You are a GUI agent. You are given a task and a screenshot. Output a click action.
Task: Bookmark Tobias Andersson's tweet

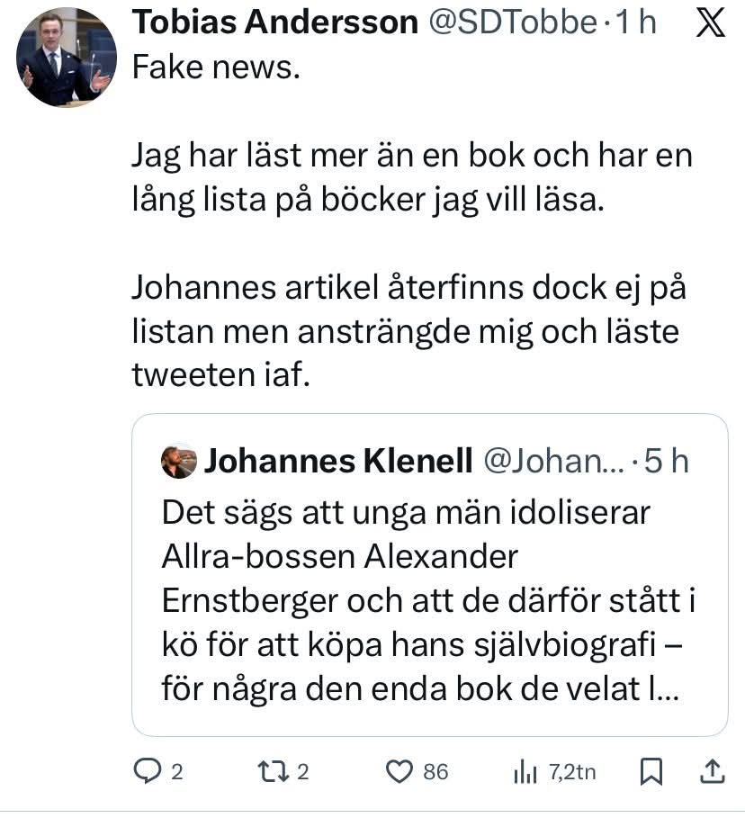[651, 771]
